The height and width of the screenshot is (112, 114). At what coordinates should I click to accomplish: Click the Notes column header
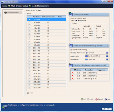coord(60,17)
